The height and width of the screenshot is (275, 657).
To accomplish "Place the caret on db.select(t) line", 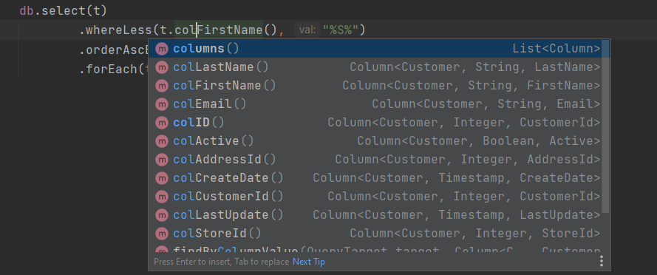I will 63,11.
